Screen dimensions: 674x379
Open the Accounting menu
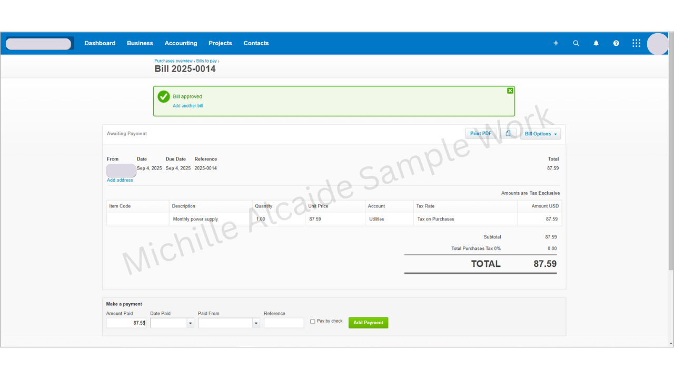(x=181, y=43)
